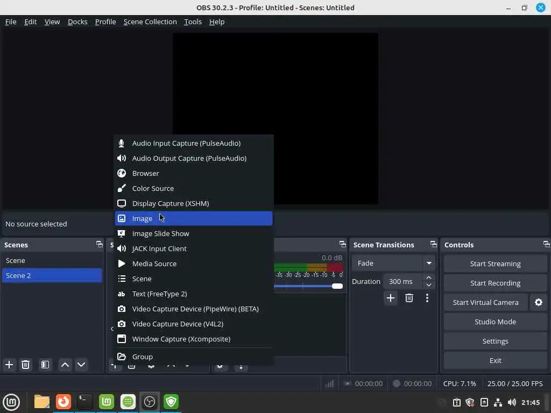
Task: Open the Tools menu
Action: click(x=193, y=22)
